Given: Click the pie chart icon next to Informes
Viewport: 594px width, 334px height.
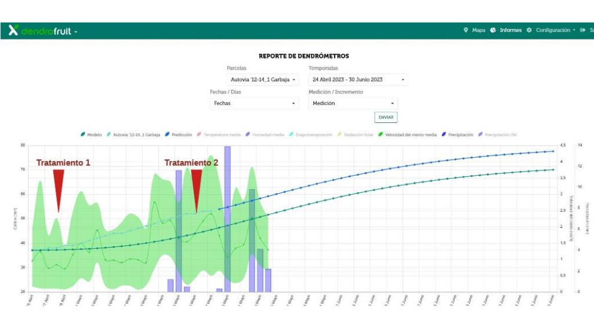Looking at the screenshot, I should click(493, 30).
